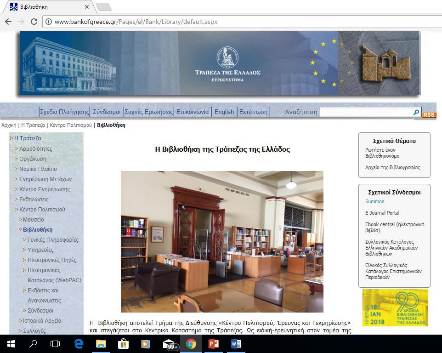This screenshot has width=442, height=353.
Task: Open the E-Journal Portal link
Action: pyautogui.click(x=382, y=213)
